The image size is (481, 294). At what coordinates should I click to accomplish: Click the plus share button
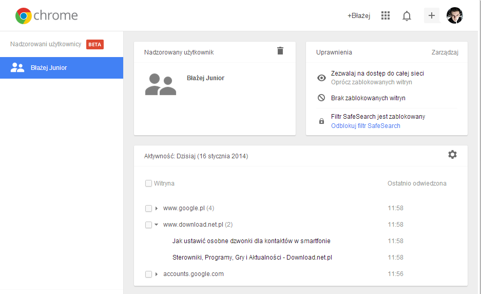(432, 15)
